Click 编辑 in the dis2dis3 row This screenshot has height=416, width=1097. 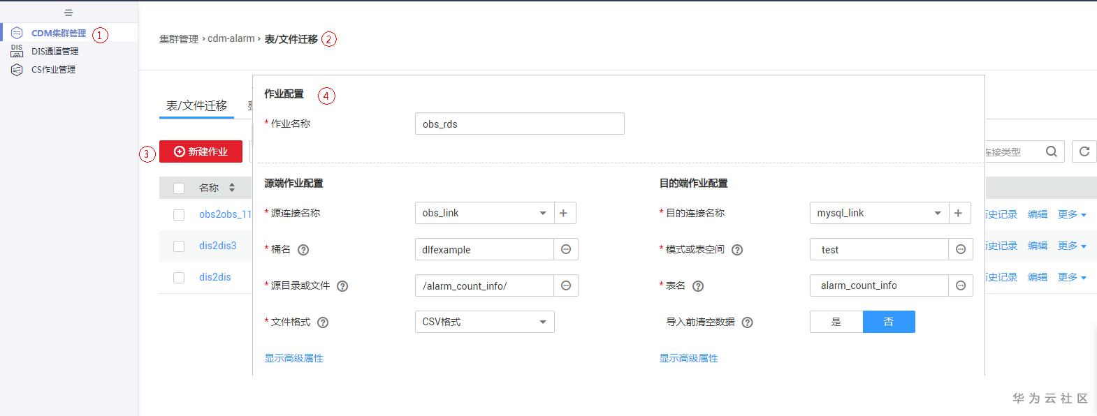[1038, 246]
